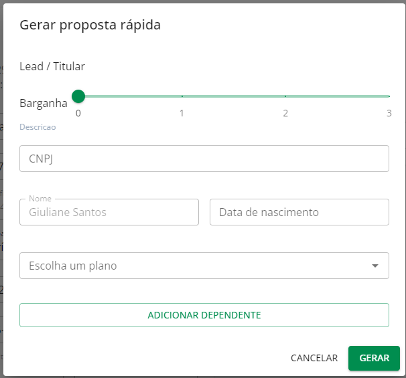Open the "Escolha um plano" dropdown
Image resolution: width=406 pixels, height=378 pixels.
pyautogui.click(x=194, y=266)
